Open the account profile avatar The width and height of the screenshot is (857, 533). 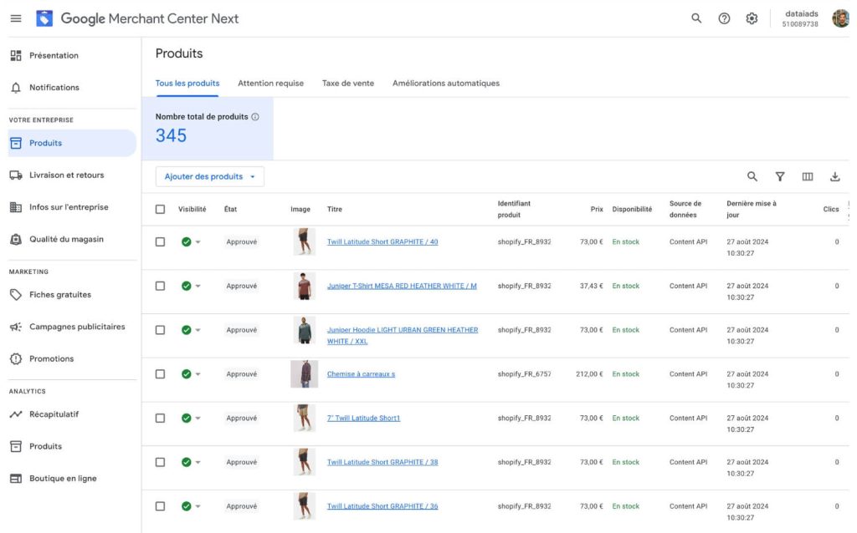pyautogui.click(x=840, y=18)
